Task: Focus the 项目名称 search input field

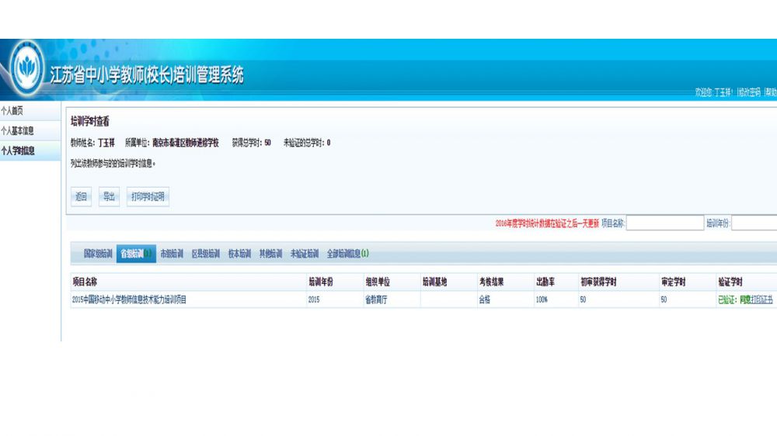Action: point(664,223)
